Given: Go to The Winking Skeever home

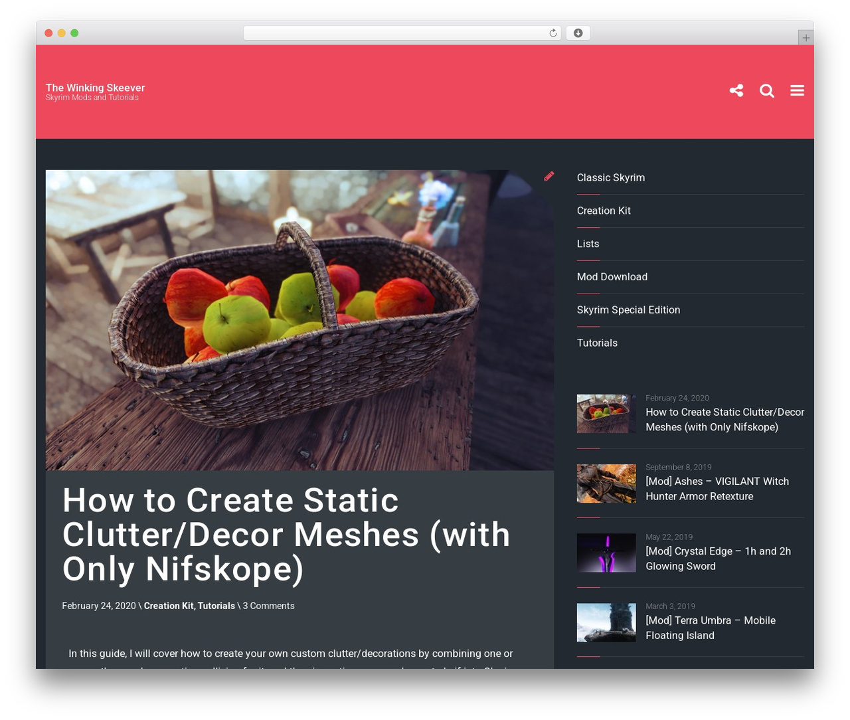Looking at the screenshot, I should (x=95, y=88).
